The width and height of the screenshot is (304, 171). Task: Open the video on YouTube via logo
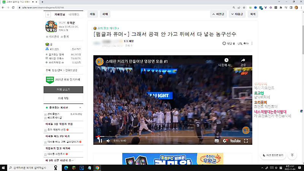pyautogui.click(x=235, y=141)
